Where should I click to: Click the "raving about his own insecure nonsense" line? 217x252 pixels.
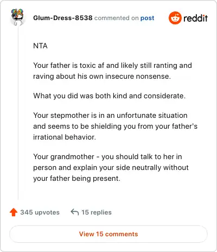pos(102,76)
